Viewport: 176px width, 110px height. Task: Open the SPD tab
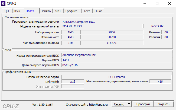pos(58,11)
